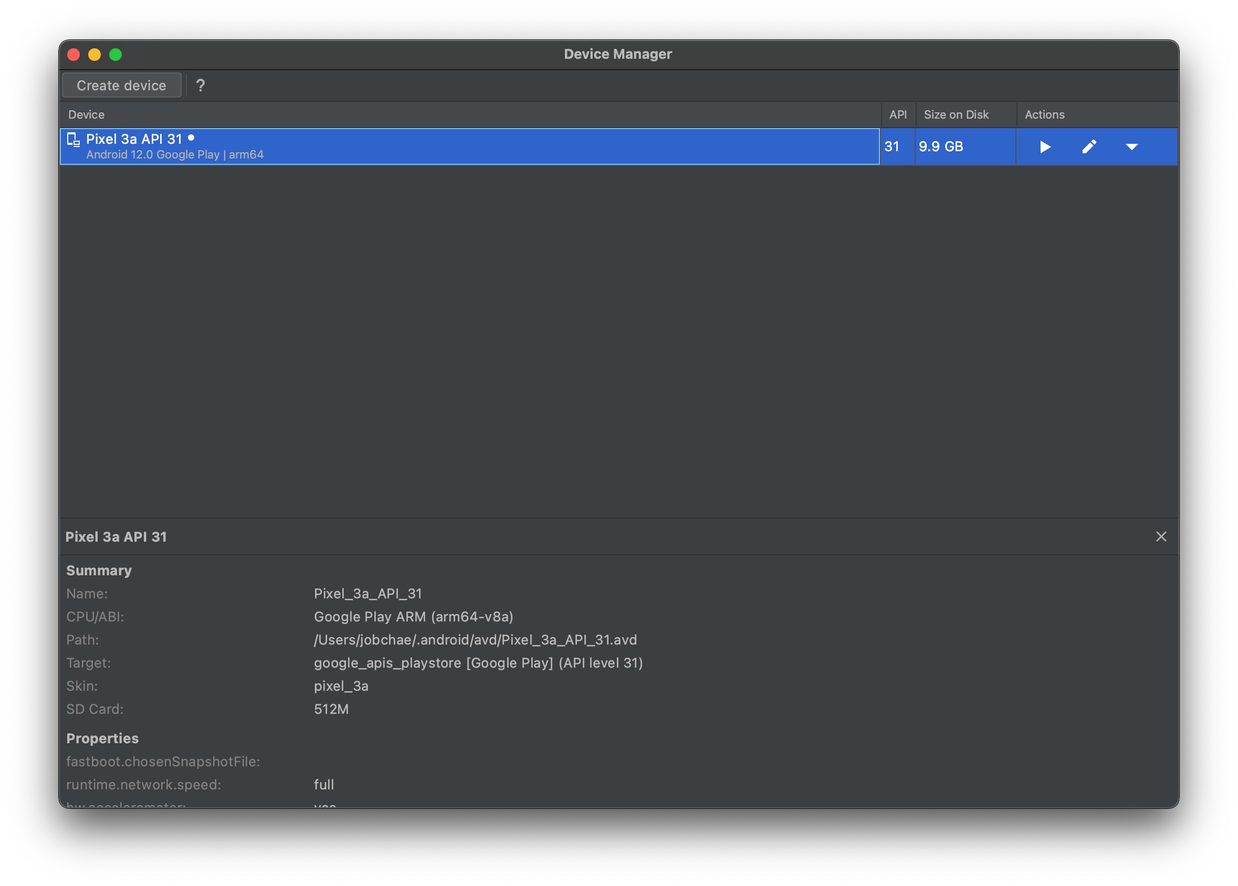Click the Actions column header
The width and height of the screenshot is (1238, 886).
click(x=1044, y=114)
